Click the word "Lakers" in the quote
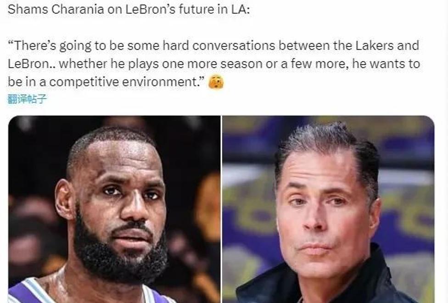The width and height of the screenshot is (448, 303). tap(375, 45)
